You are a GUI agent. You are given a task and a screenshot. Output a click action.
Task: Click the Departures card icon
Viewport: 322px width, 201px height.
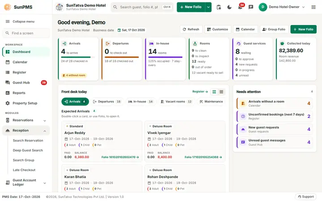point(108,43)
